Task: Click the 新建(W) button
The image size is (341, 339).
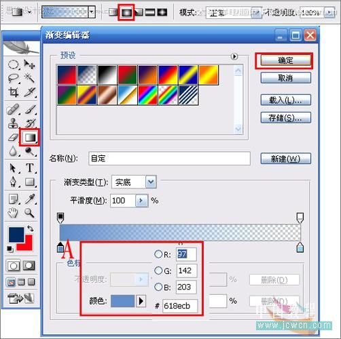Action: coord(285,159)
